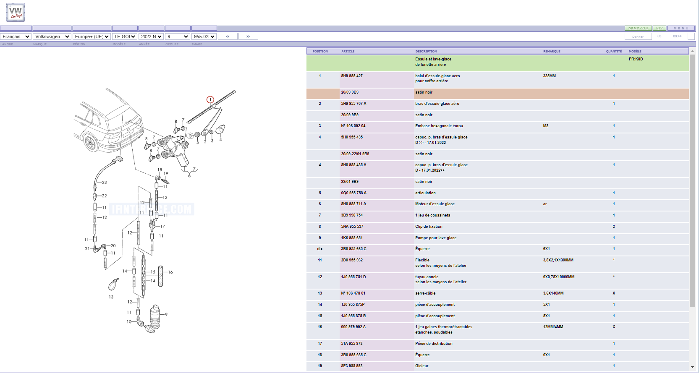Click the 'Gicleur' description in row 19
Screen dimensions: 699x373
point(422,366)
